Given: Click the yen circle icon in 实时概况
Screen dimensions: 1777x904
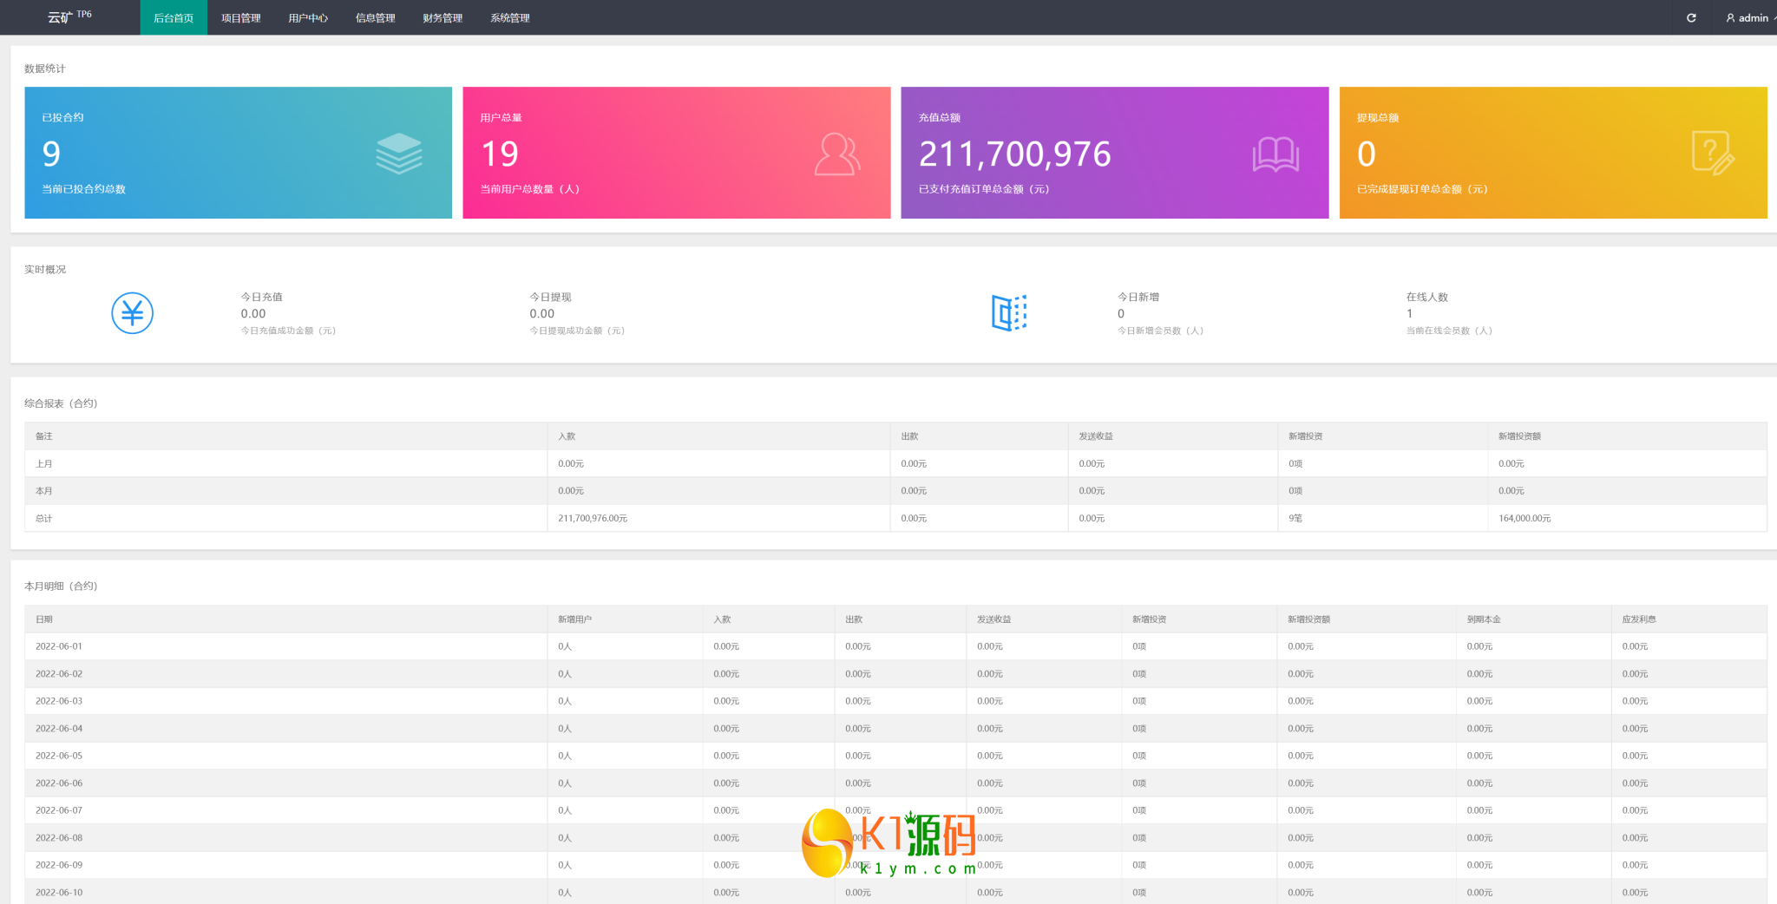Looking at the screenshot, I should [x=132, y=313].
